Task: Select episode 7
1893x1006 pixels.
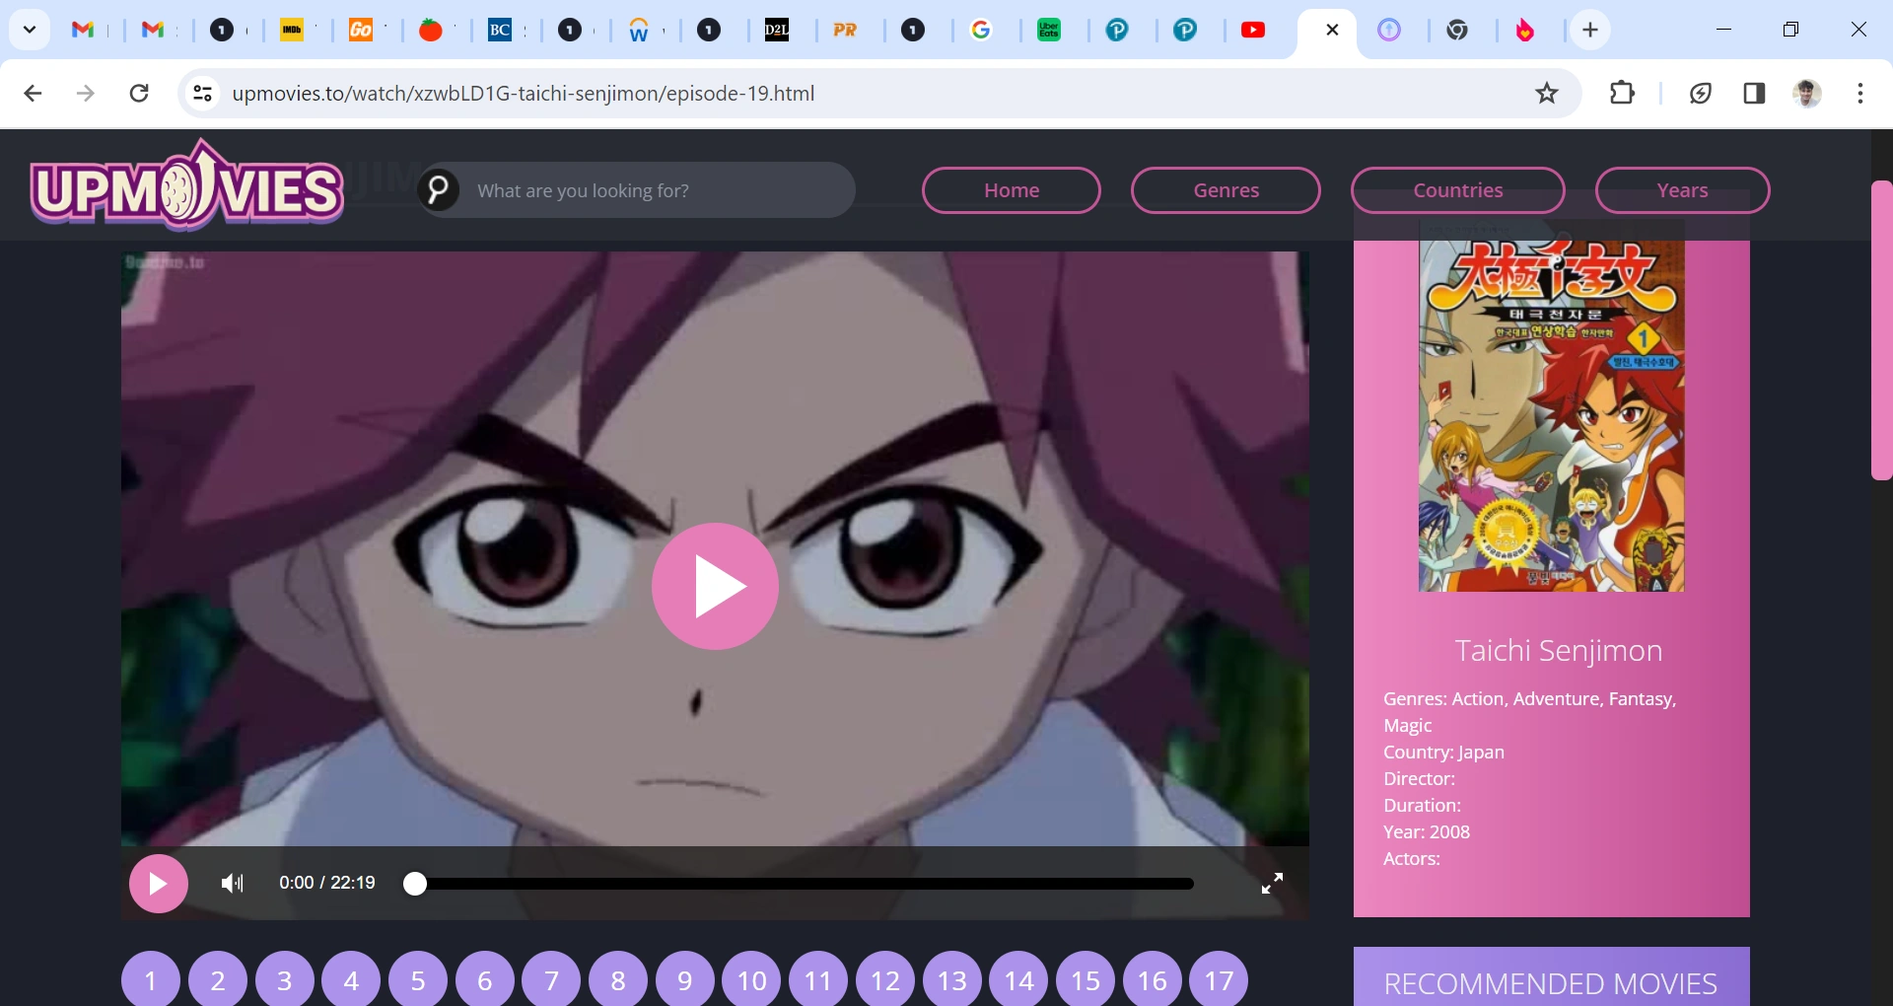Action: pos(551,980)
